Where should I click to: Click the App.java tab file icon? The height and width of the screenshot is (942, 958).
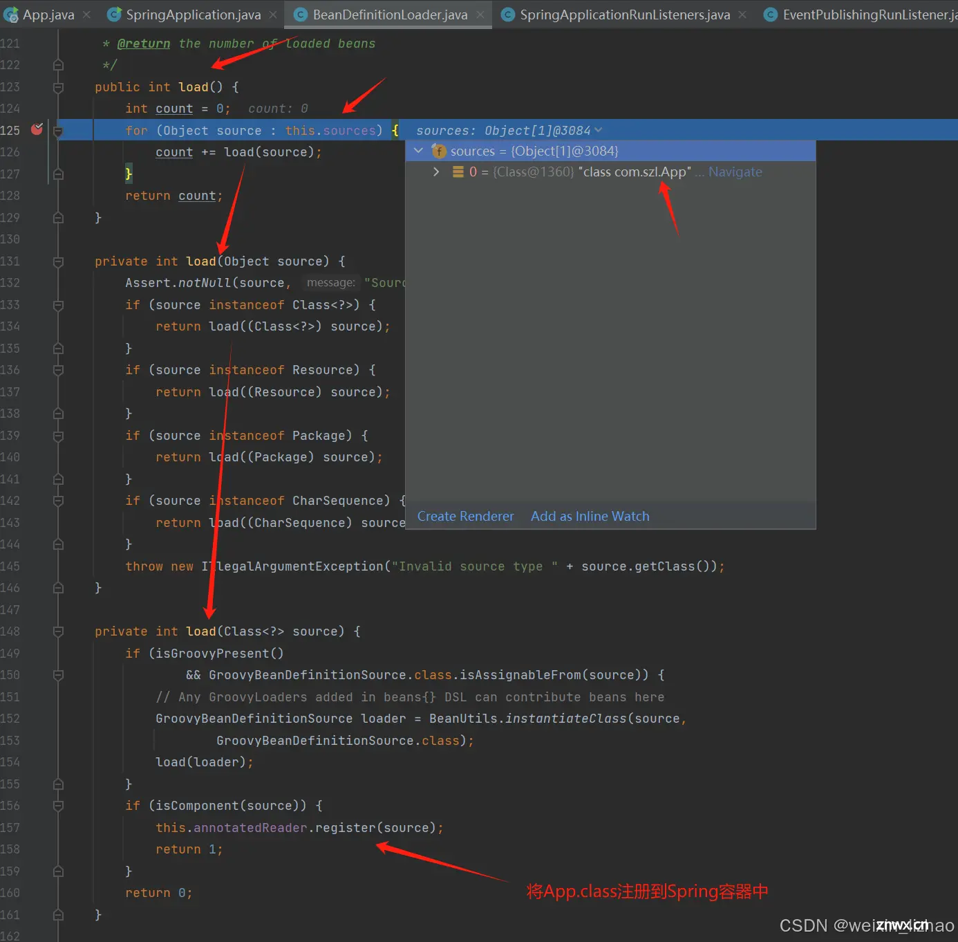[11, 15]
